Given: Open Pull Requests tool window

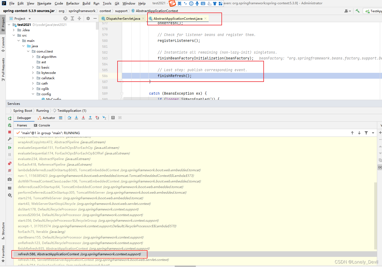Looking at the screenshot, I should point(3,69).
